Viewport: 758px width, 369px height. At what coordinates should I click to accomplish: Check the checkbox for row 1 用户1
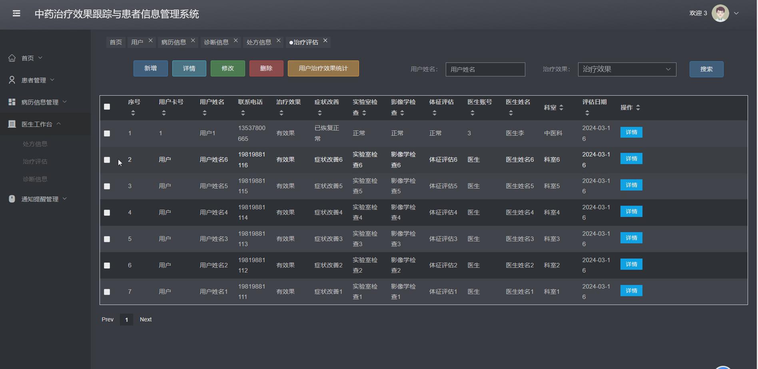coord(107,133)
